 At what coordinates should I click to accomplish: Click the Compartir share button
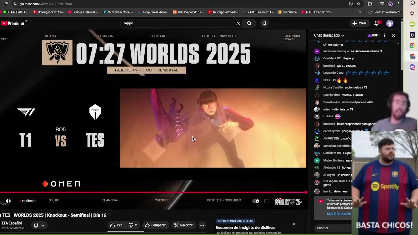click(x=155, y=225)
